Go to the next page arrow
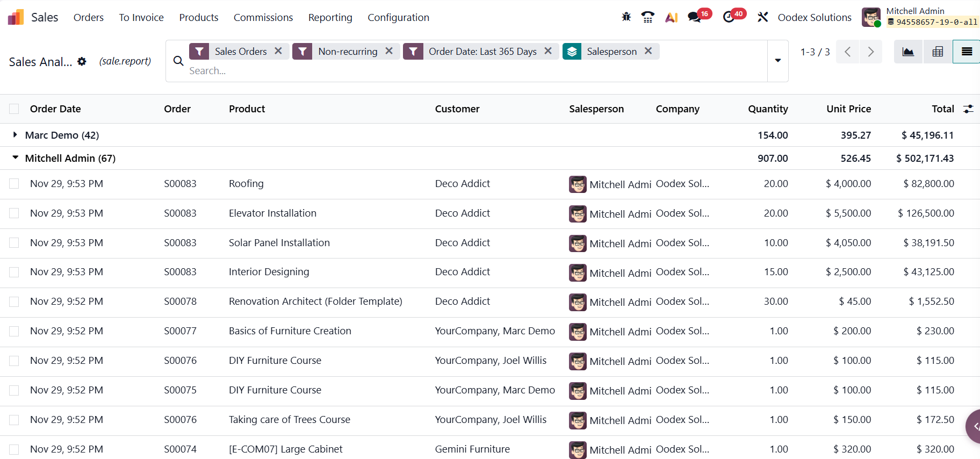The width and height of the screenshot is (980, 459). (870, 52)
